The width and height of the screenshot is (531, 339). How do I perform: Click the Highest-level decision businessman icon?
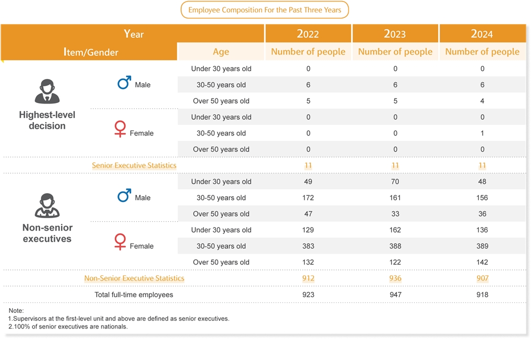pyautogui.click(x=47, y=92)
